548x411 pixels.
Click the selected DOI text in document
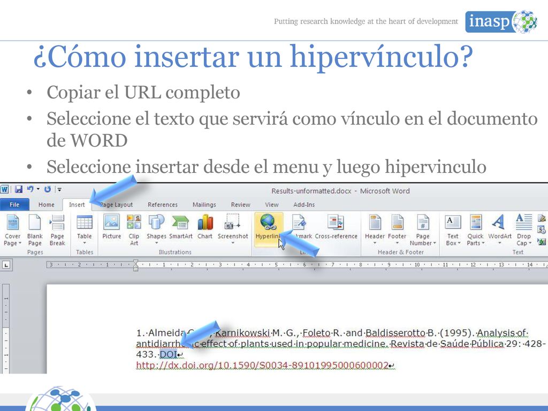coord(169,354)
